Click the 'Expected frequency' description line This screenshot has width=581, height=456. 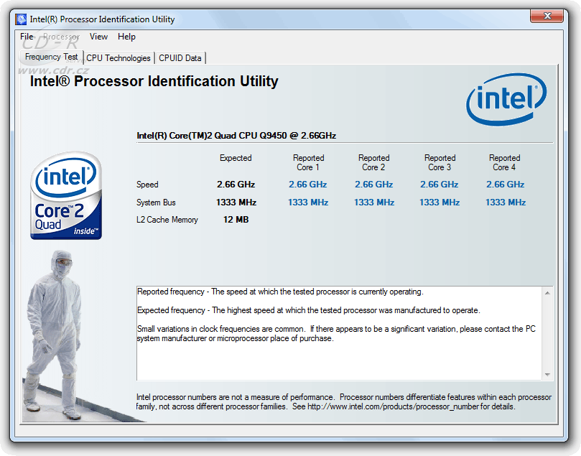309,310
